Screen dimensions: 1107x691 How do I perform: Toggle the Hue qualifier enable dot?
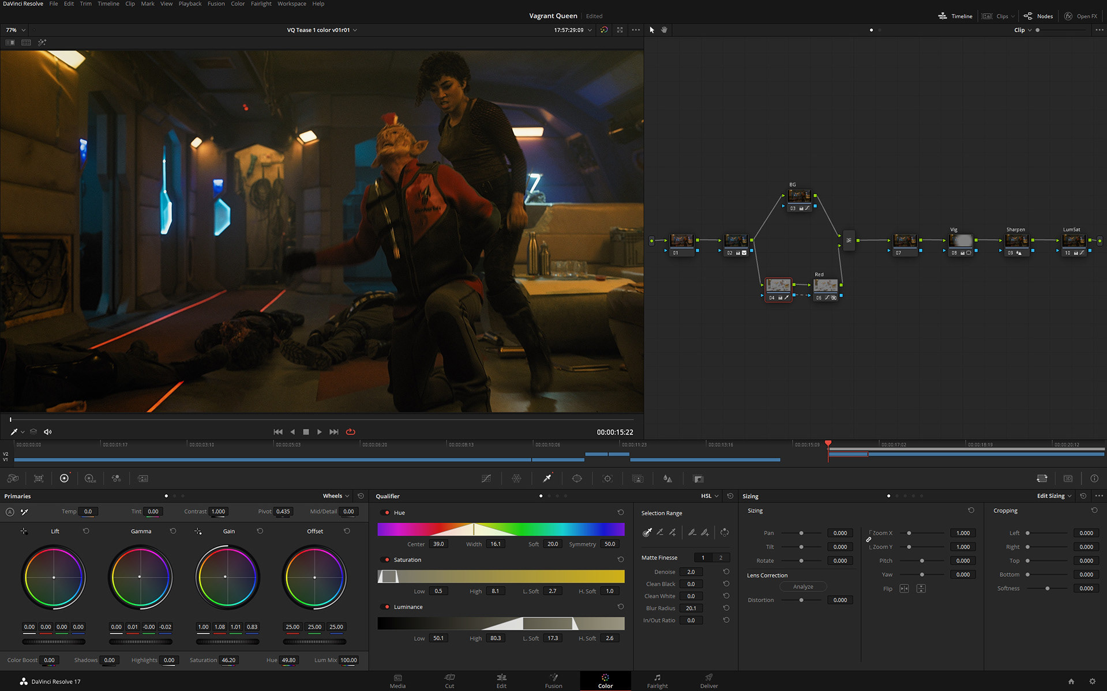pyautogui.click(x=386, y=512)
